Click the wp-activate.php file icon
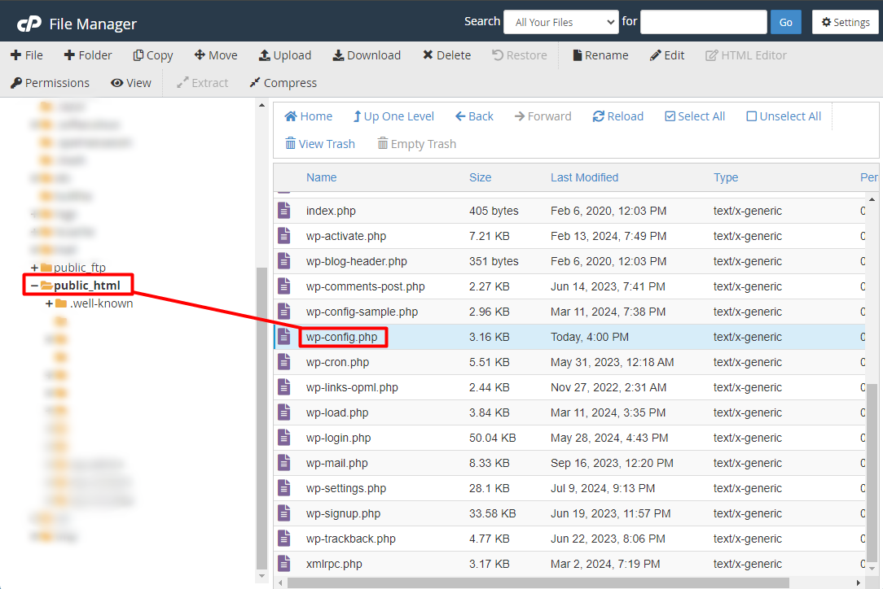883x589 pixels. pos(284,236)
